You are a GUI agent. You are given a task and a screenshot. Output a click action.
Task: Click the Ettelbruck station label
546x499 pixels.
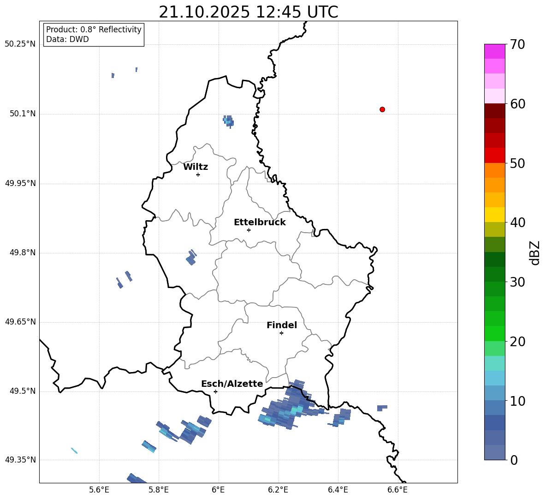click(260, 222)
